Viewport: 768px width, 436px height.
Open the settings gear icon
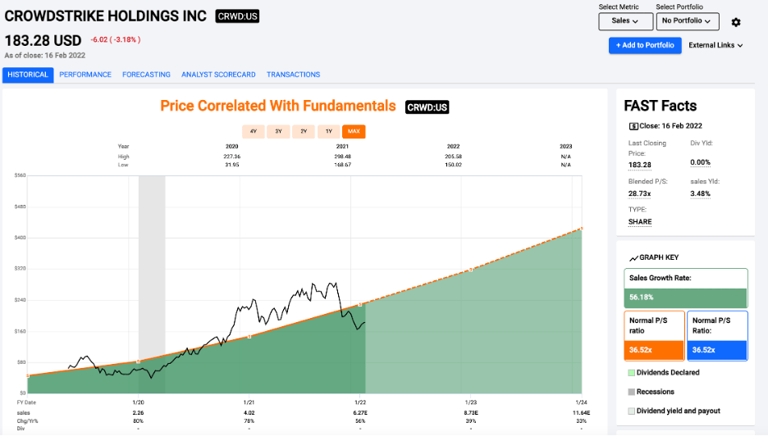[736, 22]
